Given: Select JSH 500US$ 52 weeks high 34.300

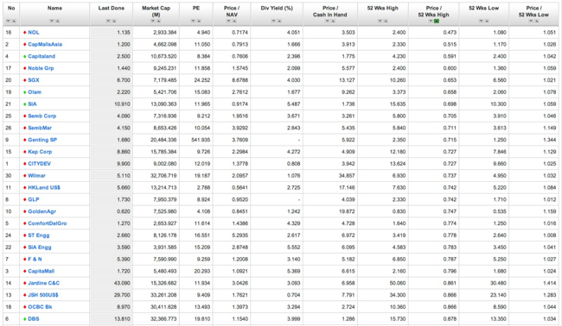Looking at the screenshot, I should (398, 295).
